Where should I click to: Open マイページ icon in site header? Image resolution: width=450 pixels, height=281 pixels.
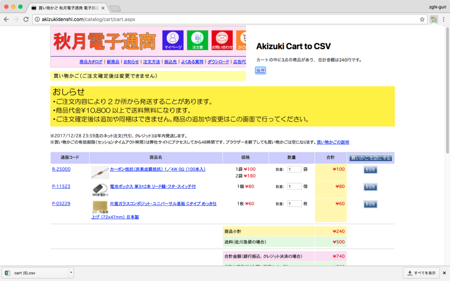173,40
